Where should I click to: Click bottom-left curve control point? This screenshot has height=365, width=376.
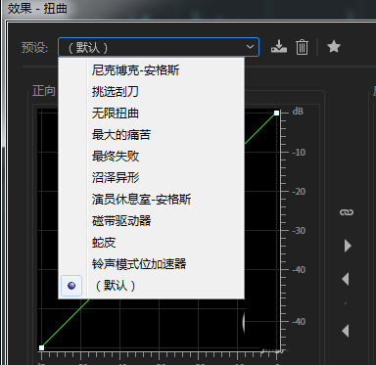pos(41,347)
